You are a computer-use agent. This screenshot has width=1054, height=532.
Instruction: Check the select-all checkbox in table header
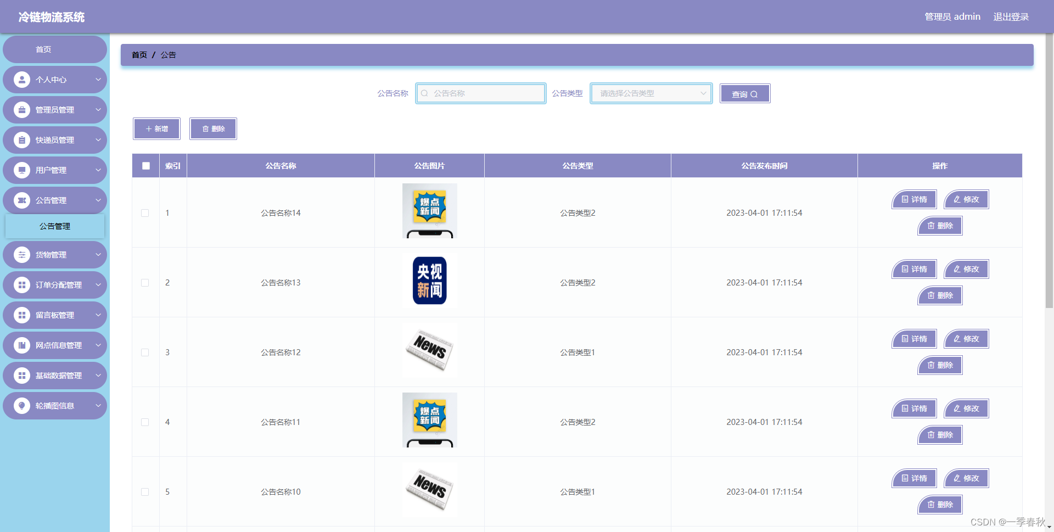145,165
